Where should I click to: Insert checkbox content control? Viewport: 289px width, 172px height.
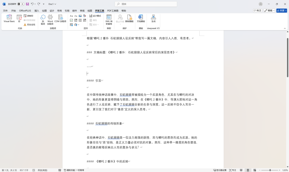point(71,20)
